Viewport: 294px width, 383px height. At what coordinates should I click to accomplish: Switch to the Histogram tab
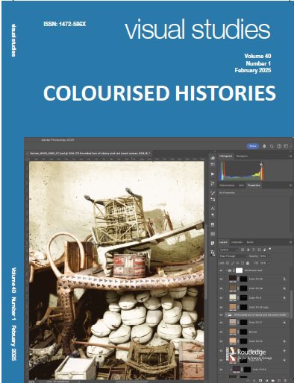225,156
